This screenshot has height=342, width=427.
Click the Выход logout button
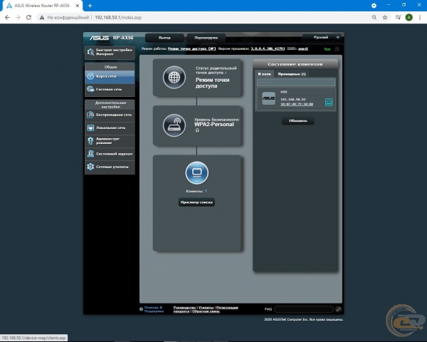164,38
